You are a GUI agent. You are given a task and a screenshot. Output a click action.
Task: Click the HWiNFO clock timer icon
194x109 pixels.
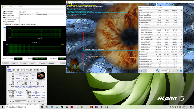tap(168, 71)
